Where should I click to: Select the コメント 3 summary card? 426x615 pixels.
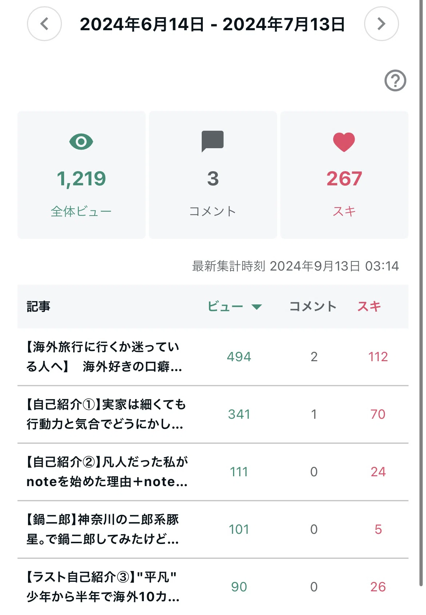[213, 175]
